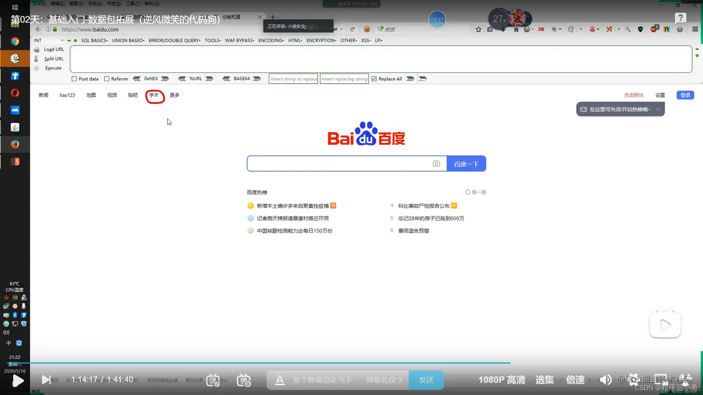This screenshot has width=703, height=395.
Task: Open Chrome from the taskbar
Action: 15,41
